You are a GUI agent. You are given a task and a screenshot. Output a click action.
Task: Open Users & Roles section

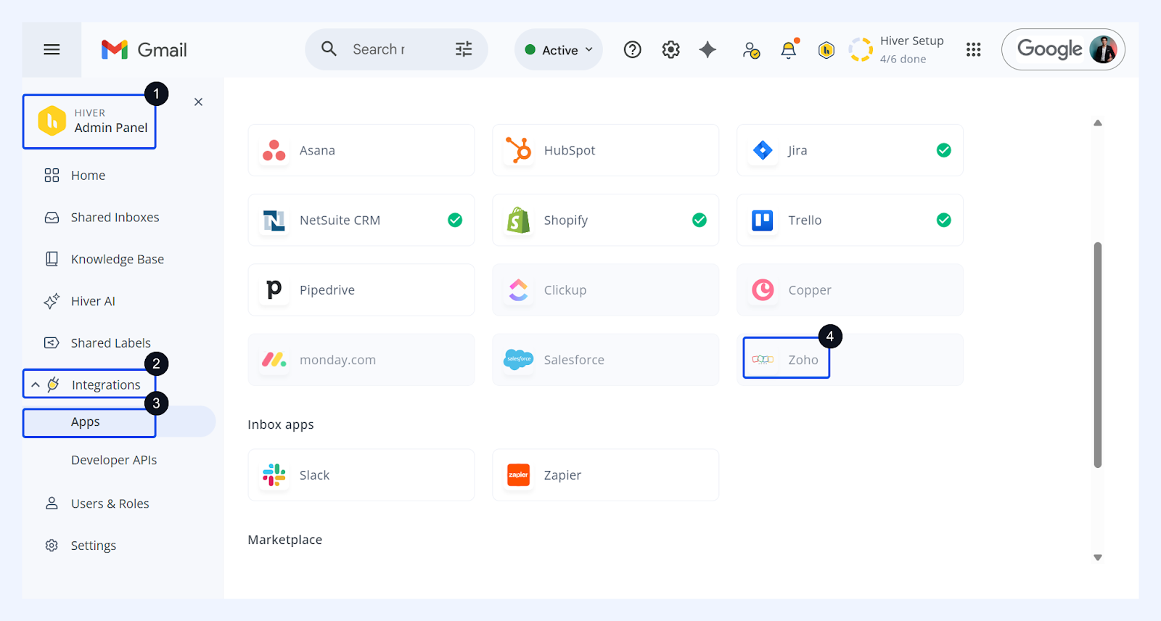coord(97,503)
